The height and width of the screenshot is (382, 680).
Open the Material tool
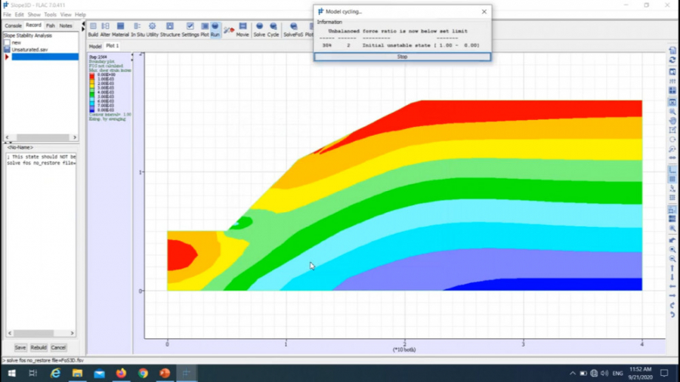point(121,30)
